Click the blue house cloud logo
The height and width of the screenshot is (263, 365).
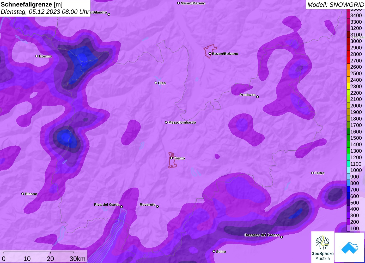350,247
